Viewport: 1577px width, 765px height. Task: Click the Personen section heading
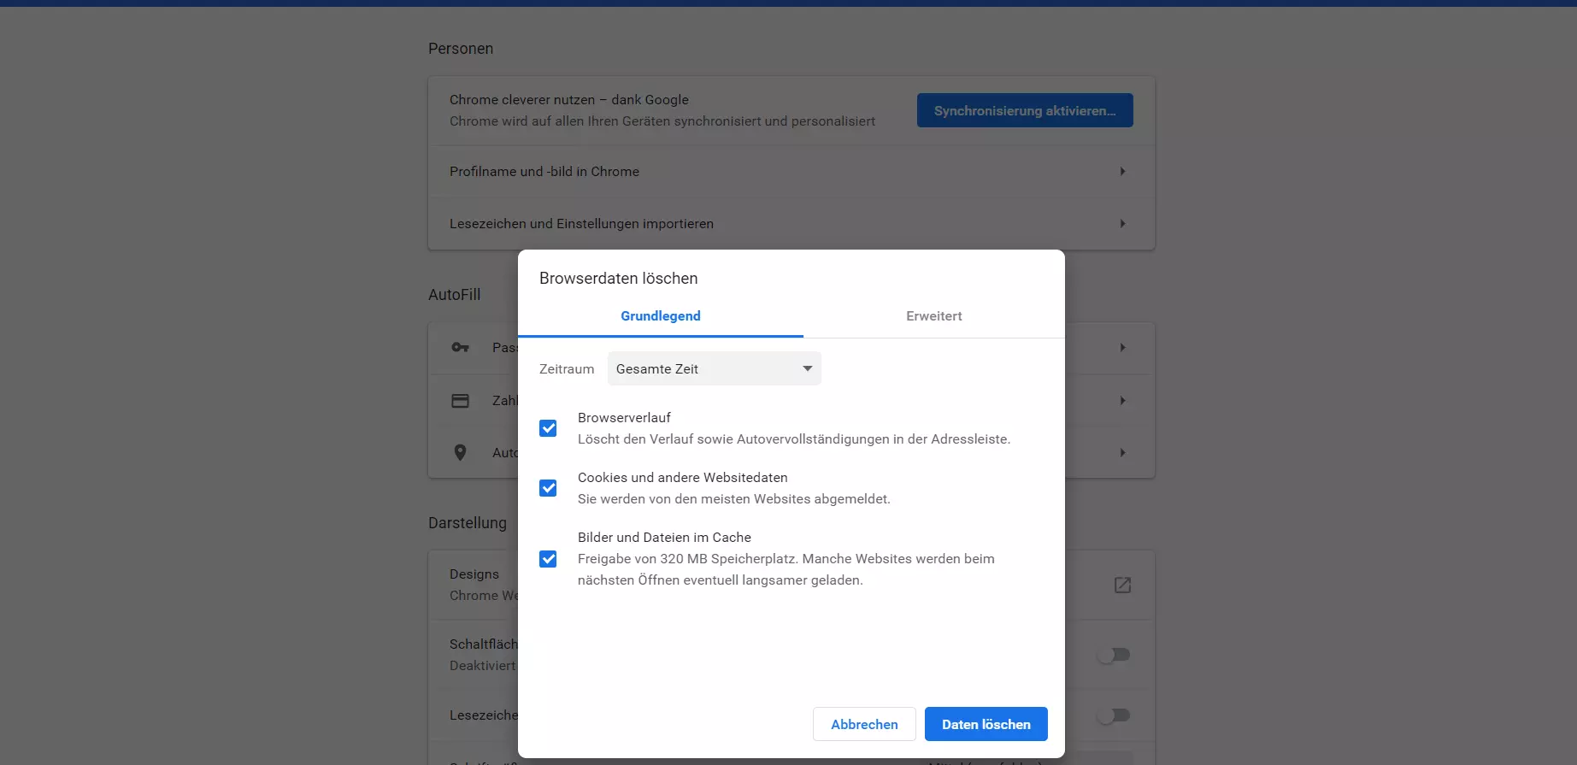pos(461,49)
